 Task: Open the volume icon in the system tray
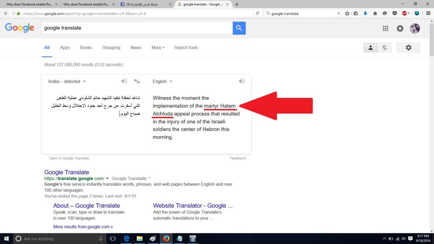403,238
